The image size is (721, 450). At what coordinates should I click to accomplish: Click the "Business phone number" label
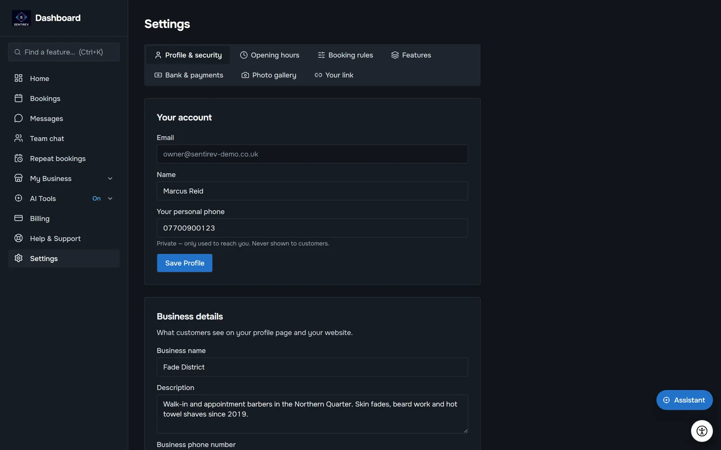(196, 445)
